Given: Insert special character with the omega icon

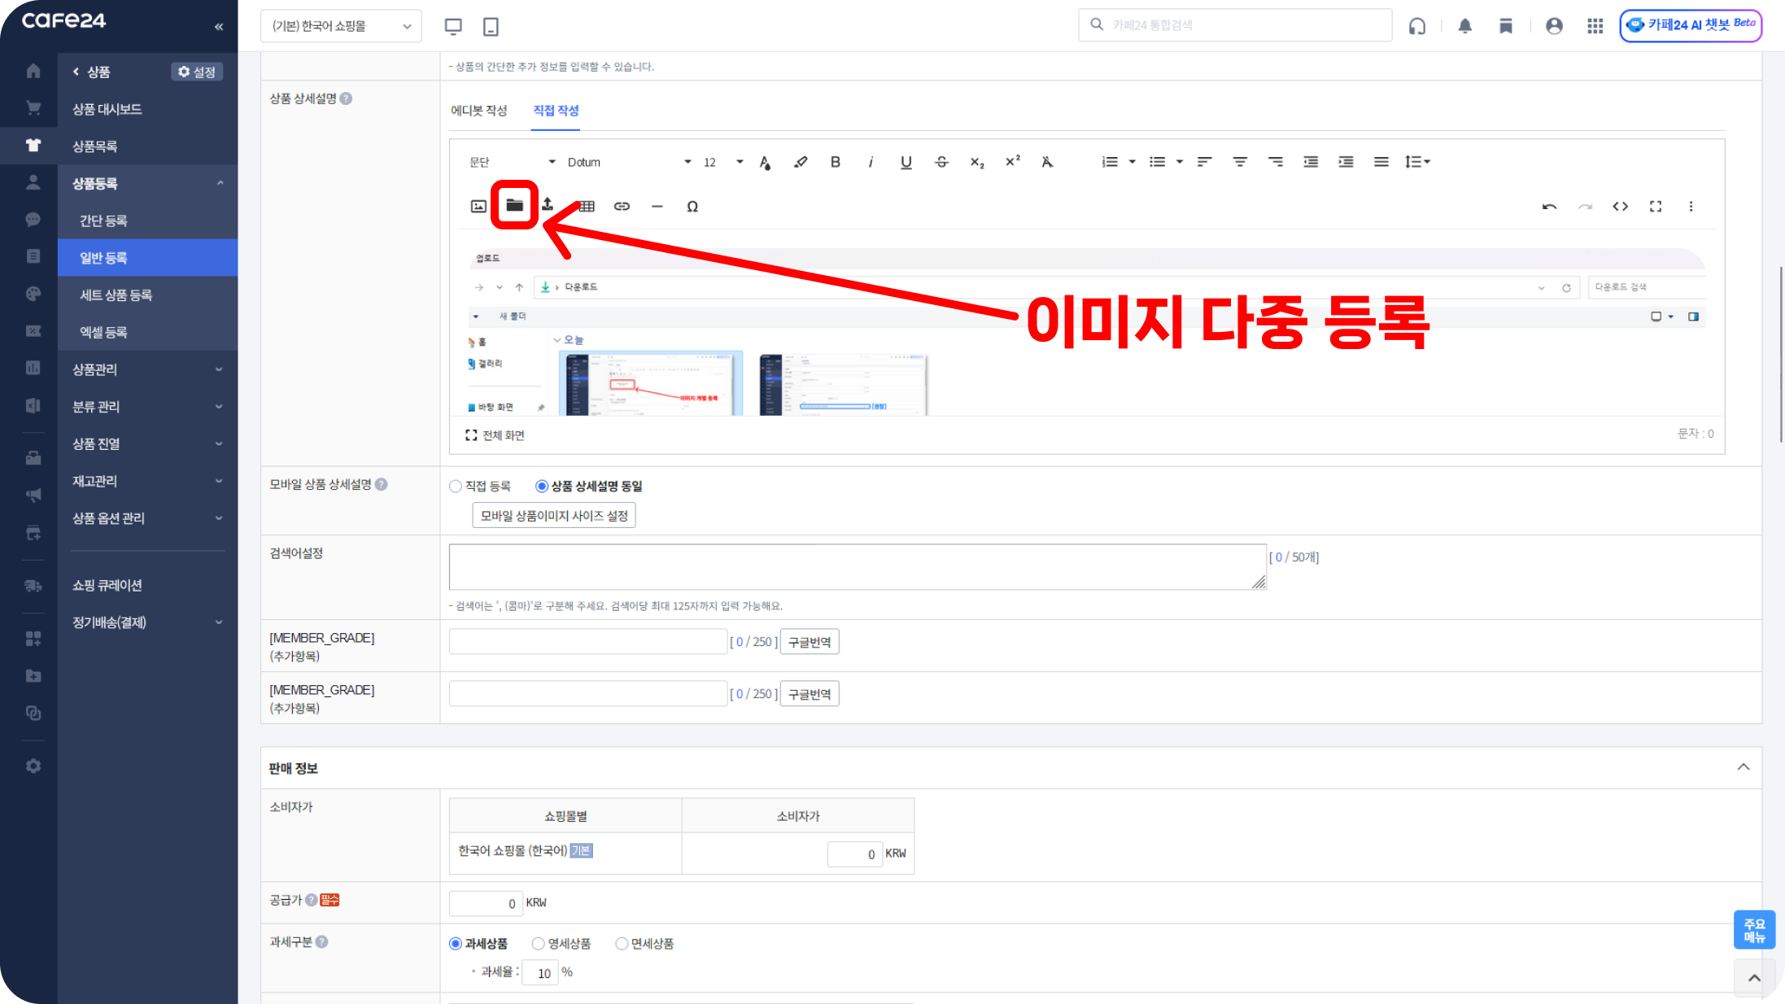Looking at the screenshot, I should click(692, 207).
